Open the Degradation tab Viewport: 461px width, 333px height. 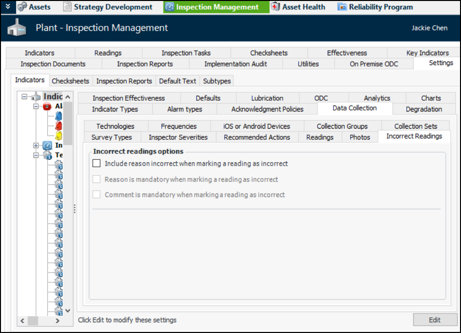point(424,109)
